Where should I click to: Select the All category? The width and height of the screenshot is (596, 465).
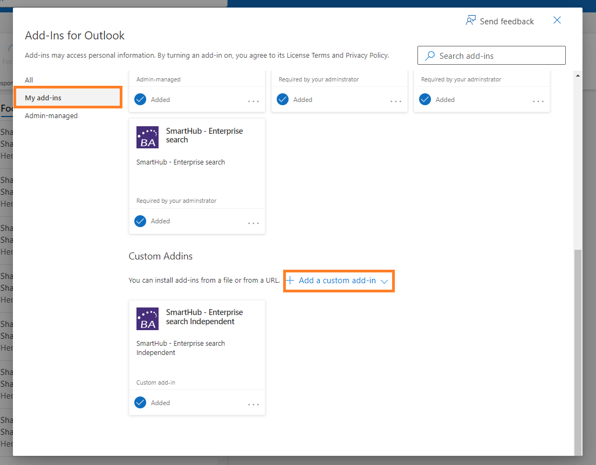[x=29, y=80]
